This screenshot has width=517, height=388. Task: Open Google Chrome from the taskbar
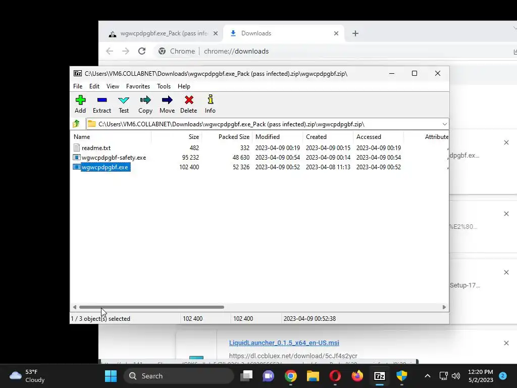pyautogui.click(x=290, y=376)
